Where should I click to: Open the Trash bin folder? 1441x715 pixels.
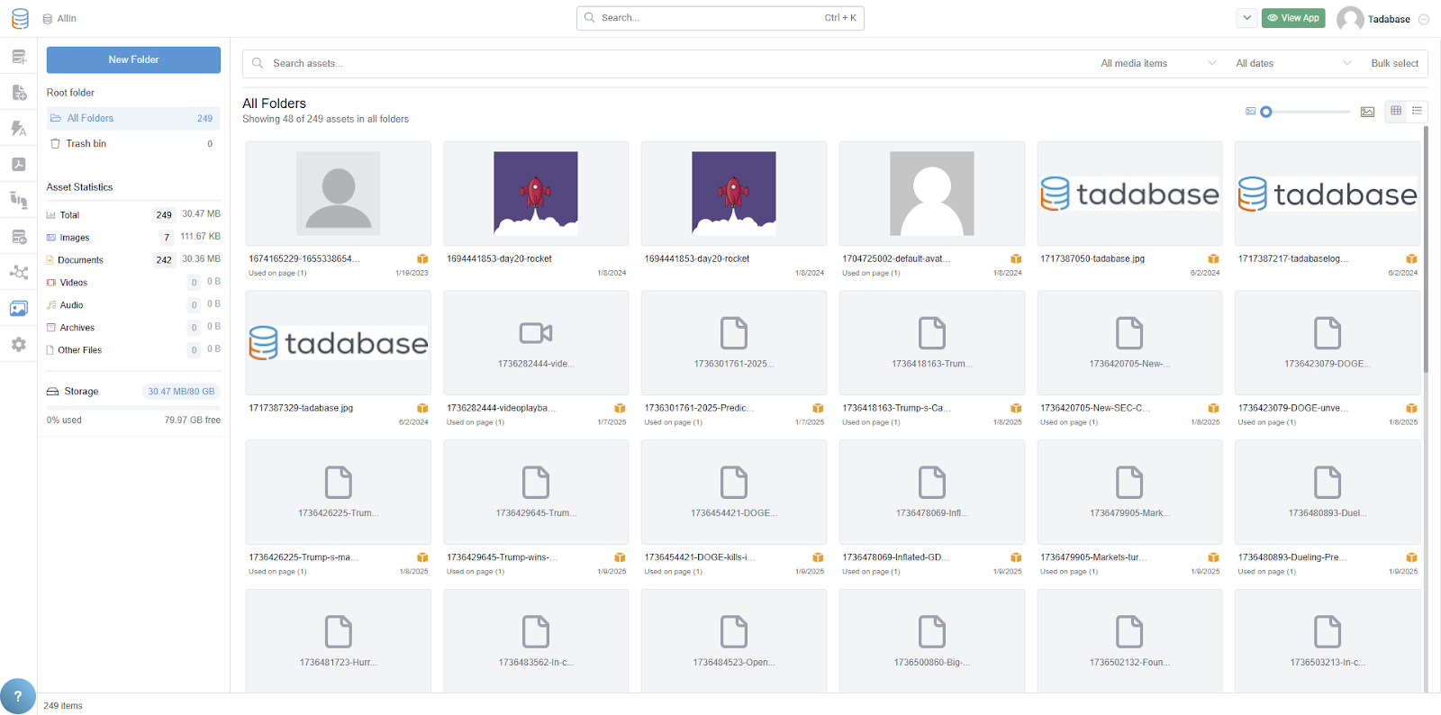point(133,144)
